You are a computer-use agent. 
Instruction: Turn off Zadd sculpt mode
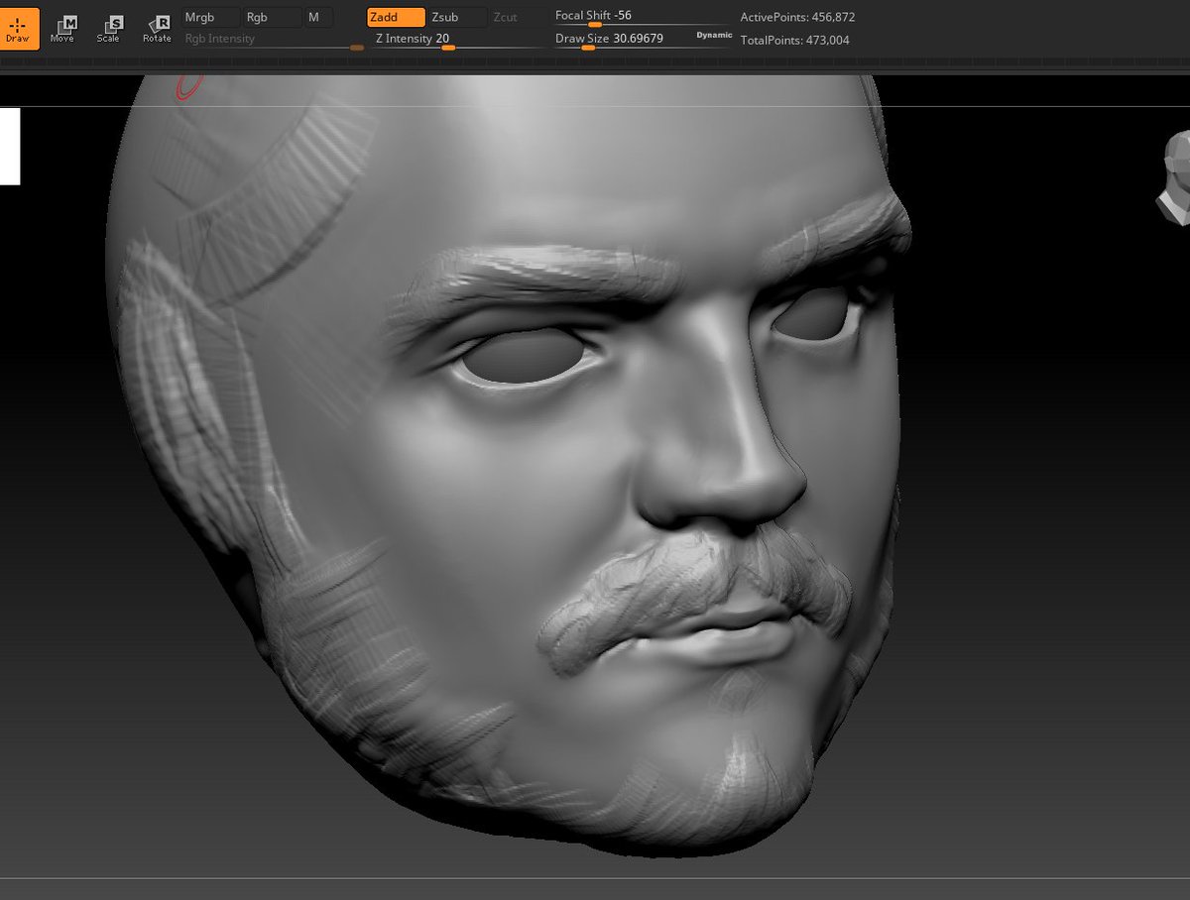396,17
